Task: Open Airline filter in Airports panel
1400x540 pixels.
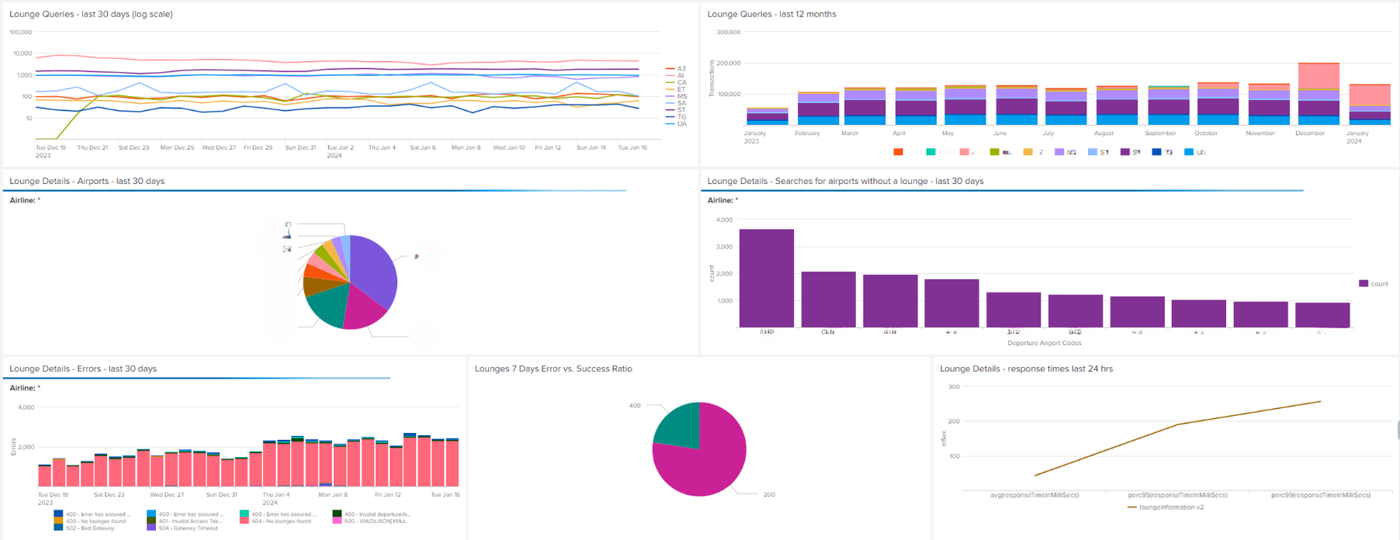Action: 25,200
